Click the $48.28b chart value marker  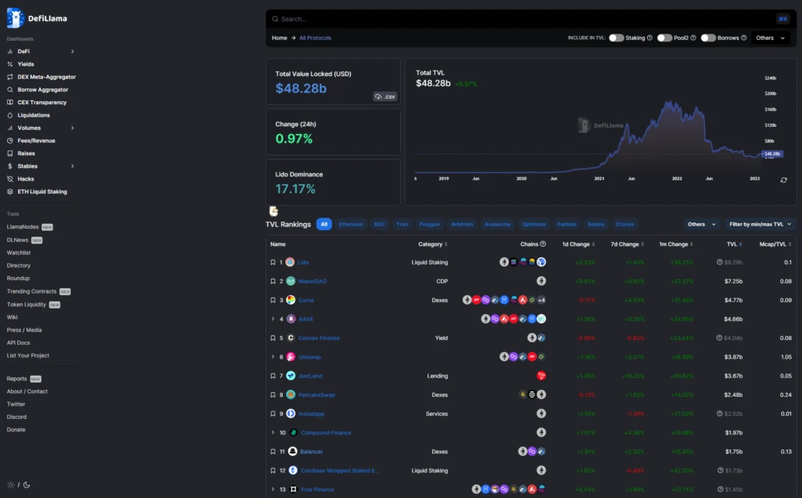pyautogui.click(x=772, y=154)
